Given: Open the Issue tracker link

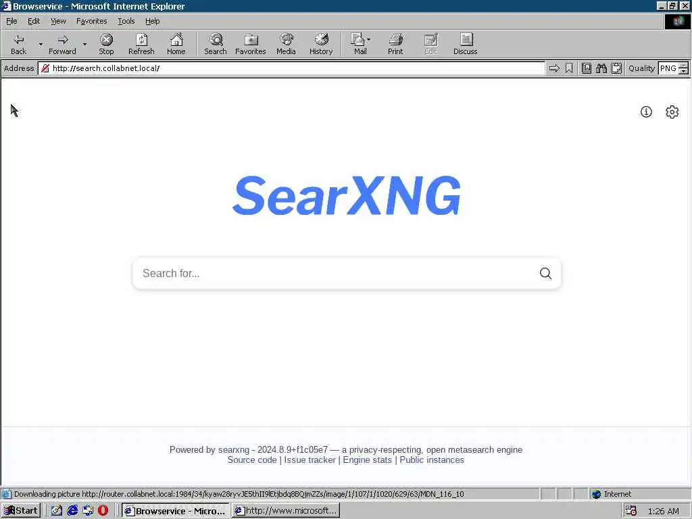Looking at the screenshot, I should [x=310, y=460].
